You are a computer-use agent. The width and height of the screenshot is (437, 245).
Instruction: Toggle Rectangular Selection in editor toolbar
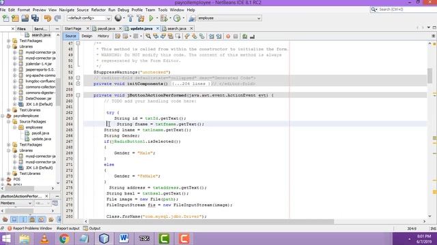coord(178,36)
